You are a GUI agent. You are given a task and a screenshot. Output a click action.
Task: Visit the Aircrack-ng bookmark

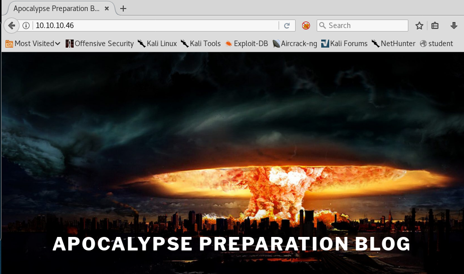(x=295, y=44)
